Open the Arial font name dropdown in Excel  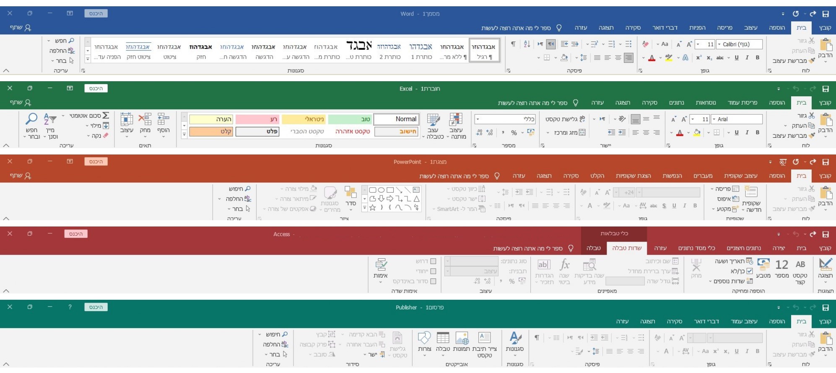point(714,119)
